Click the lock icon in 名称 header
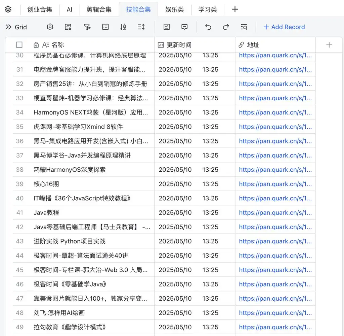The height and width of the screenshot is (336, 344). (36, 45)
